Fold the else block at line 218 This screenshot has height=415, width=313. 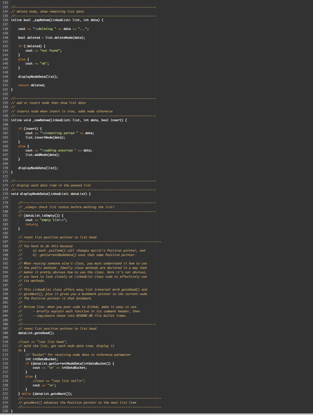click(x=9, y=376)
